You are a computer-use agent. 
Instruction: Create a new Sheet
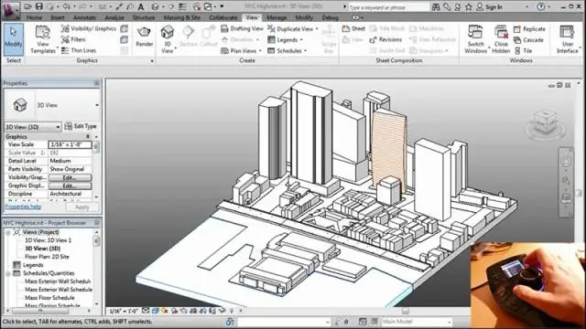[353, 28]
